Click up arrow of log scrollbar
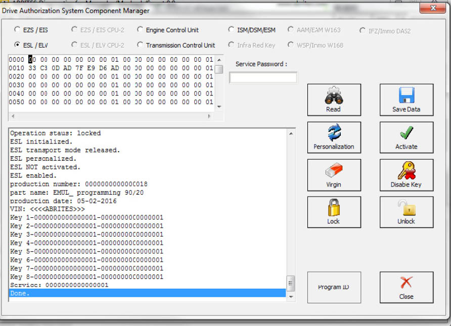 291,133
